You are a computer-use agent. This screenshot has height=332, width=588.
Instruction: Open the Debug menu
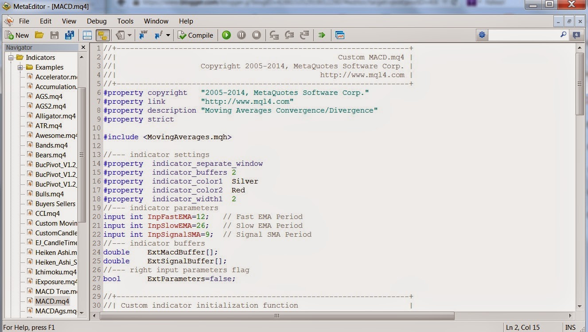[x=97, y=21]
